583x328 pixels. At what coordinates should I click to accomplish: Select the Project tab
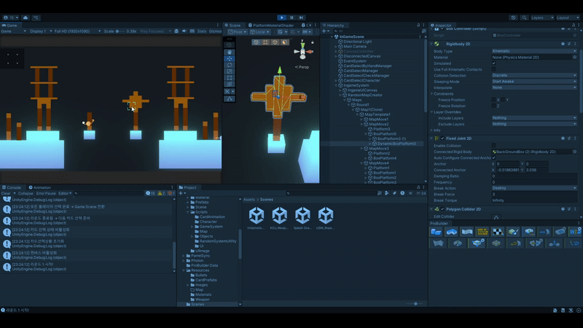188,187
